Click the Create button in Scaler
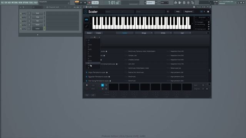The height and width of the screenshot is (138, 246). pos(98,33)
